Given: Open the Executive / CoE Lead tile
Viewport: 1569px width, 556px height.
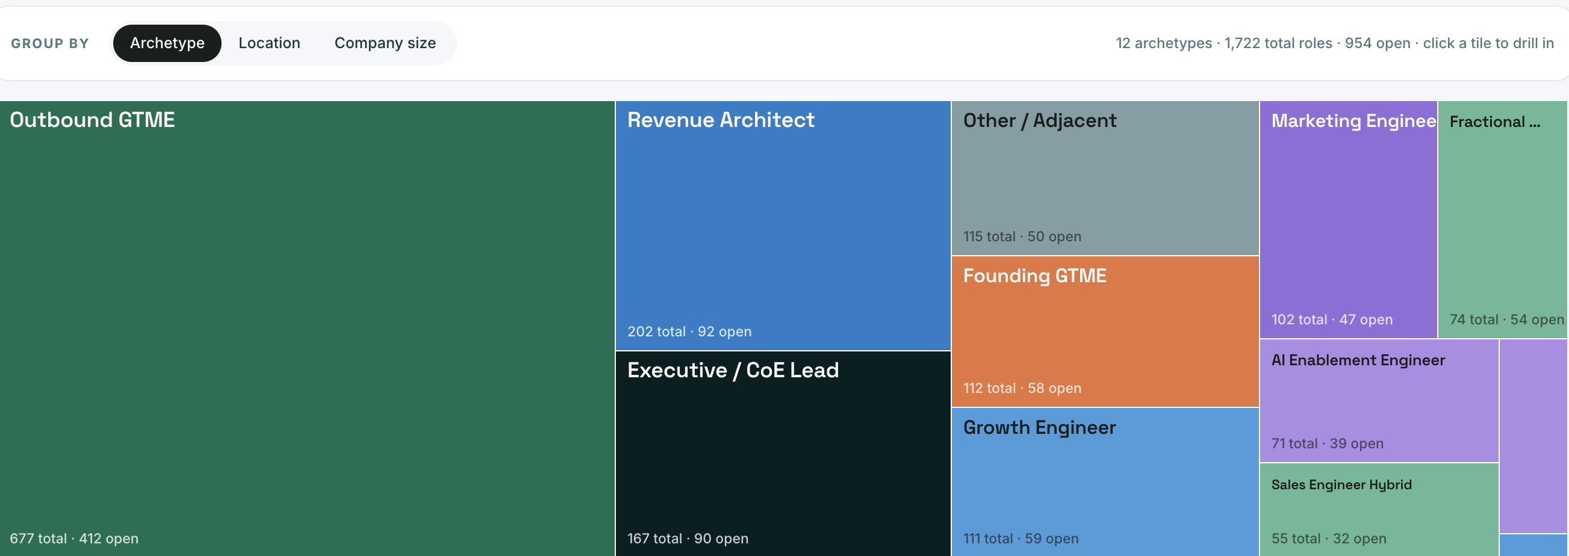Looking at the screenshot, I should 783,454.
